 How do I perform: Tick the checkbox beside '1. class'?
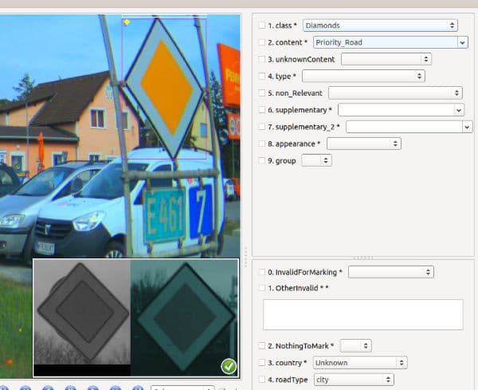tap(261, 25)
